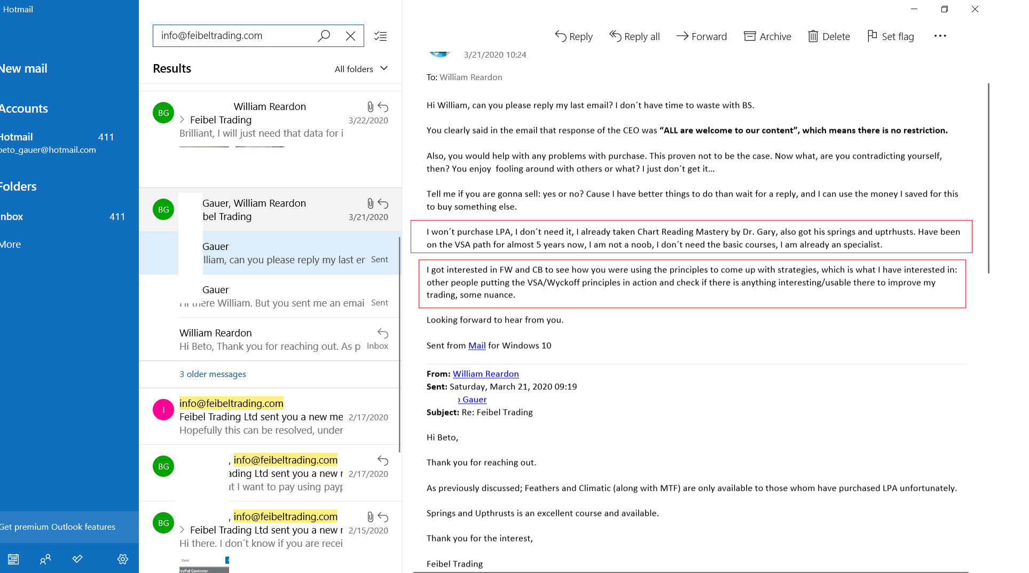Forward this email
The image size is (1029, 573).
point(702,36)
